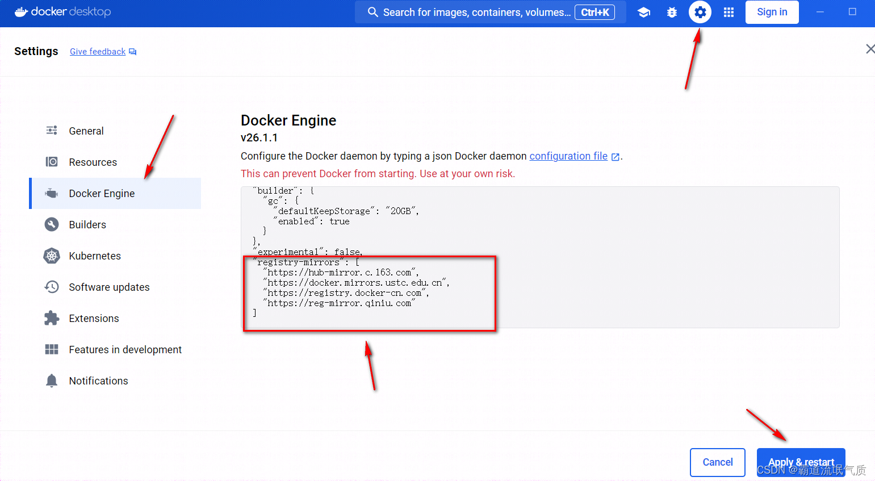The width and height of the screenshot is (875, 481).
Task: Click the Features in development grid icon
Action: (x=52, y=349)
